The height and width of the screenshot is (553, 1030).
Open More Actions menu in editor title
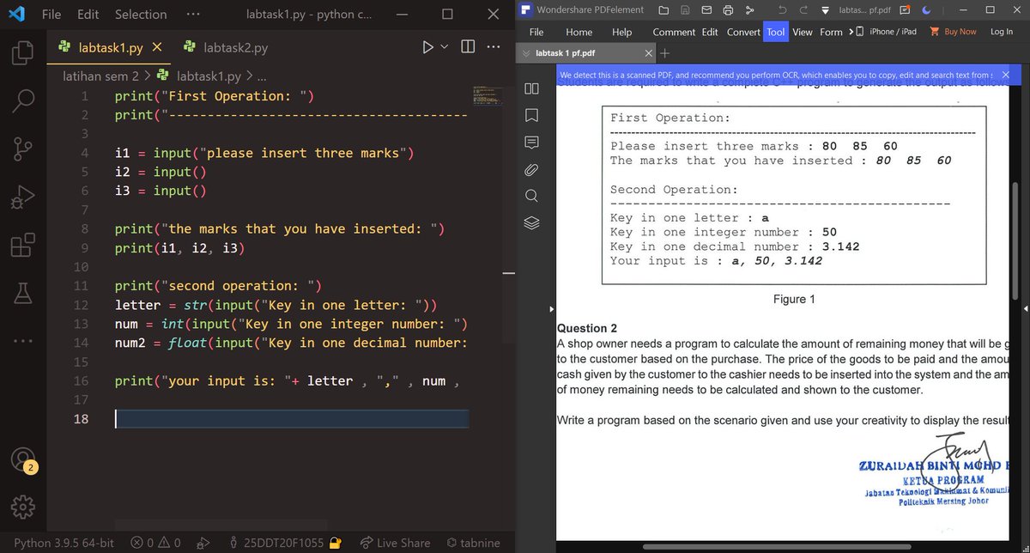pyautogui.click(x=493, y=47)
